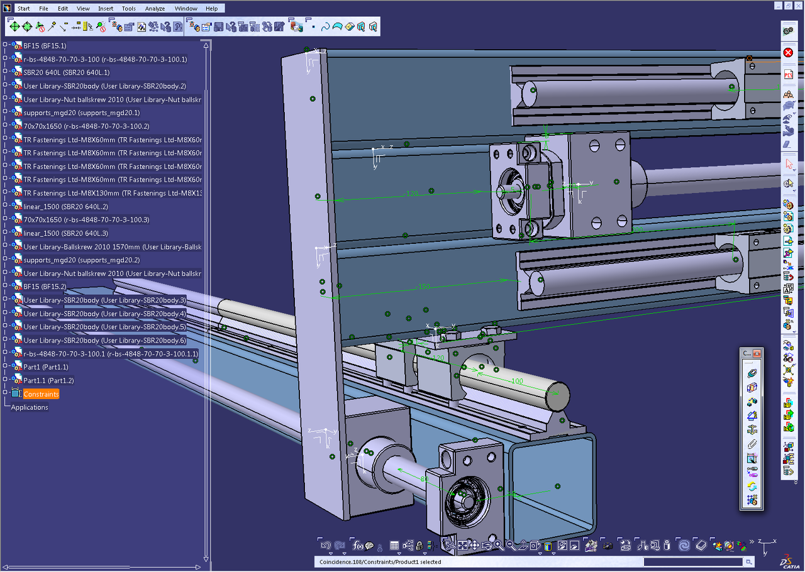Click the 150 offset dimension label
The width and height of the screenshot is (805, 572).
[424, 287]
